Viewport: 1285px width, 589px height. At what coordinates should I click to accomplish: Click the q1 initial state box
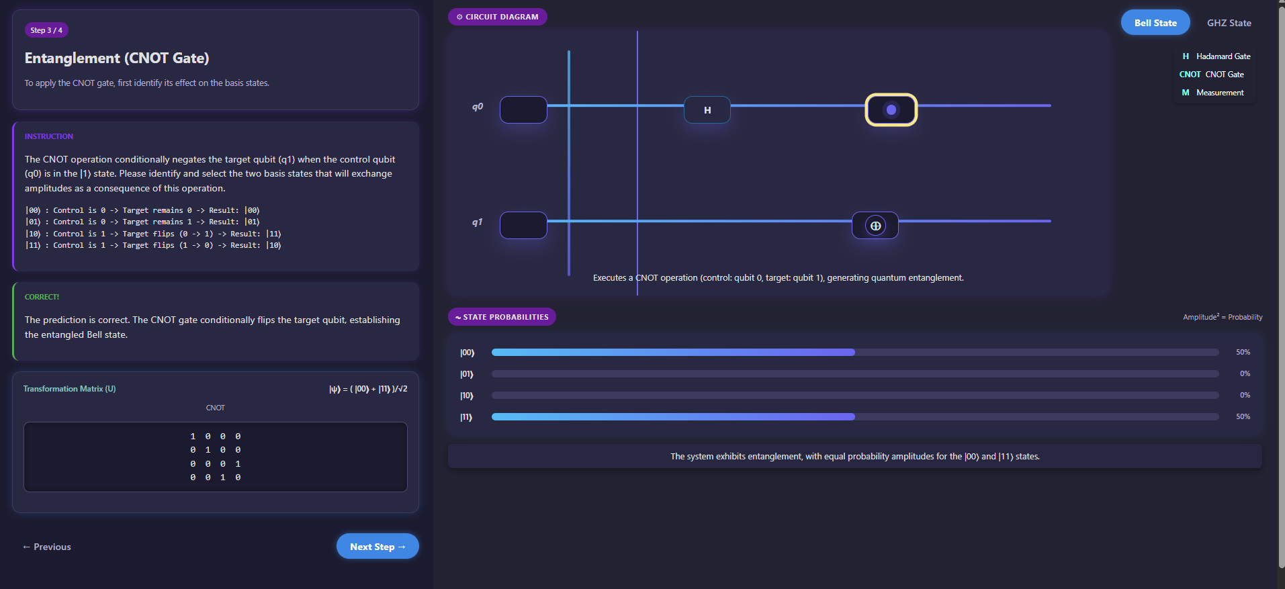pyautogui.click(x=523, y=226)
